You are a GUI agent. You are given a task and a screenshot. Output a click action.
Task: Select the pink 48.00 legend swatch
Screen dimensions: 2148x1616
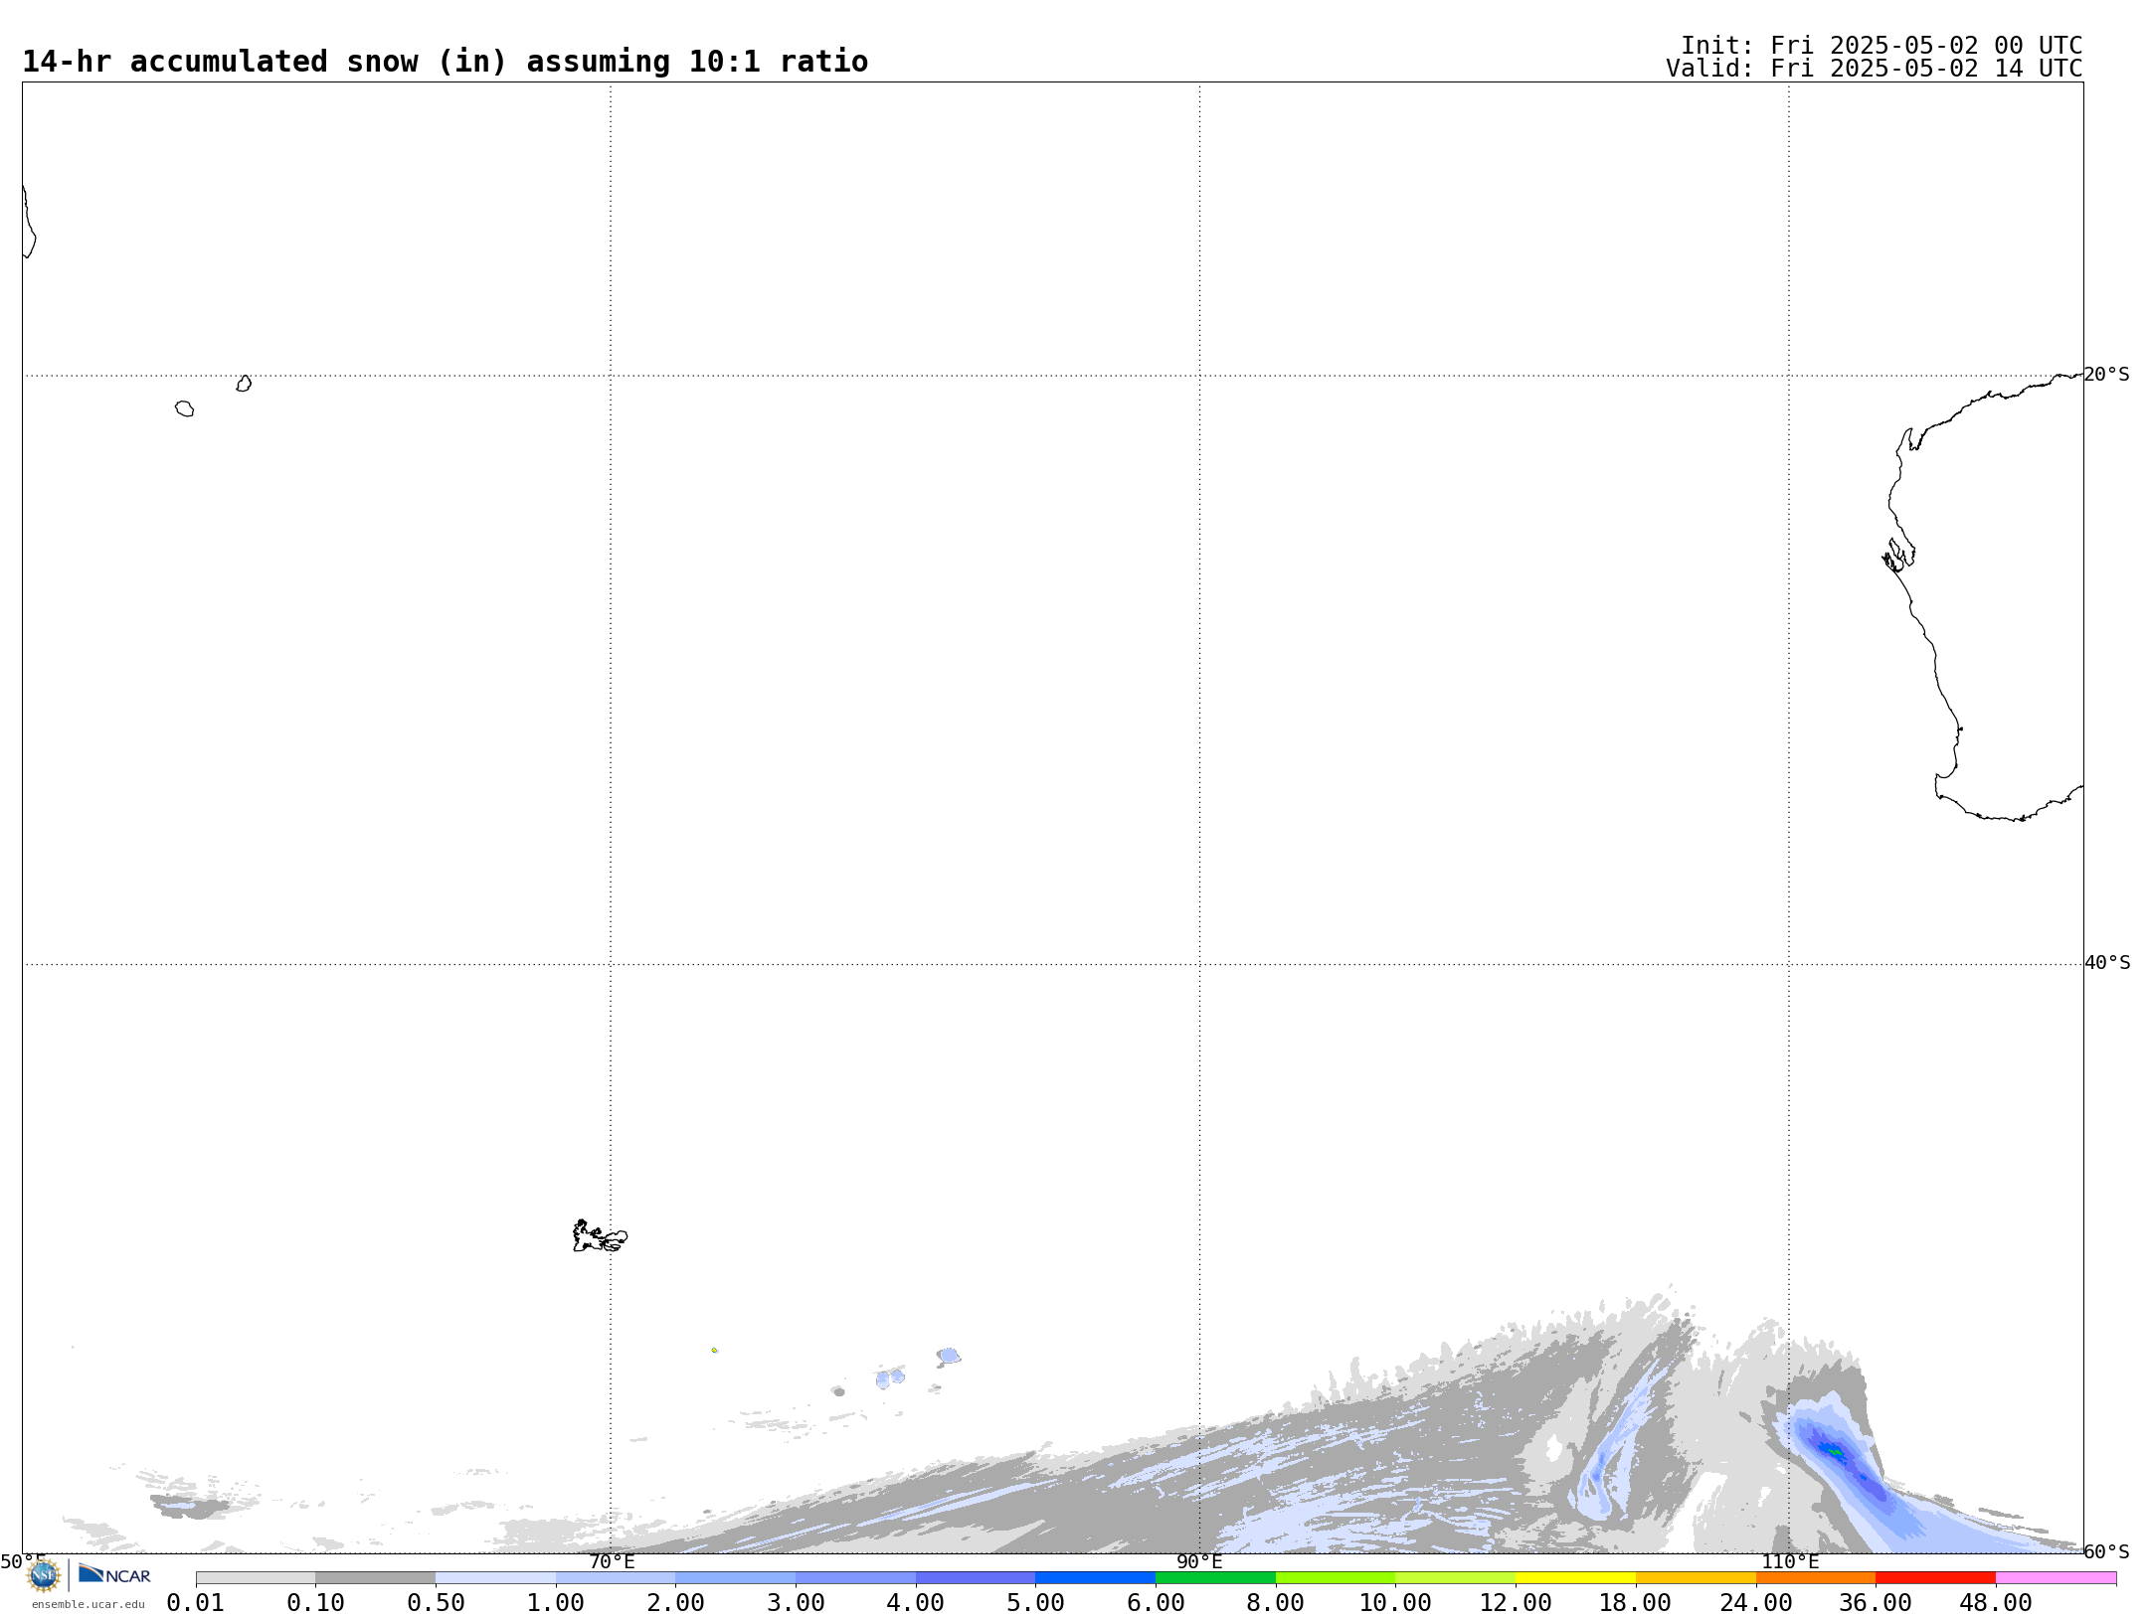click(x=2056, y=1578)
